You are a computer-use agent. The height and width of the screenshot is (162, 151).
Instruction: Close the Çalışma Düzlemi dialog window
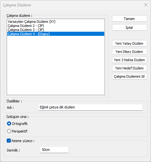click(x=146, y=5)
